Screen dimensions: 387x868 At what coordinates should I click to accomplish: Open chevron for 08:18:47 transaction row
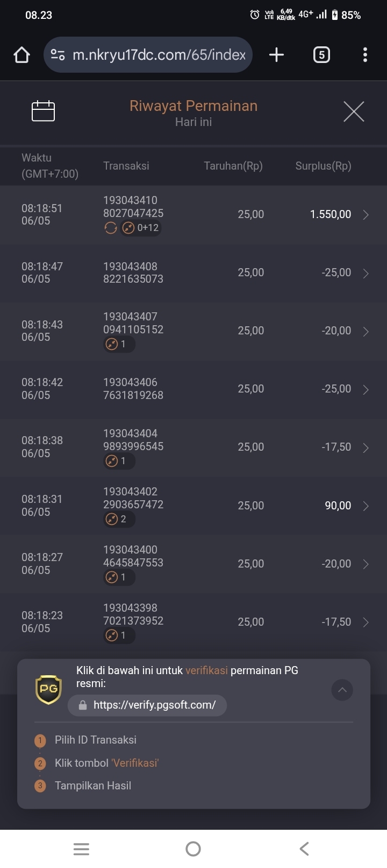(x=366, y=274)
